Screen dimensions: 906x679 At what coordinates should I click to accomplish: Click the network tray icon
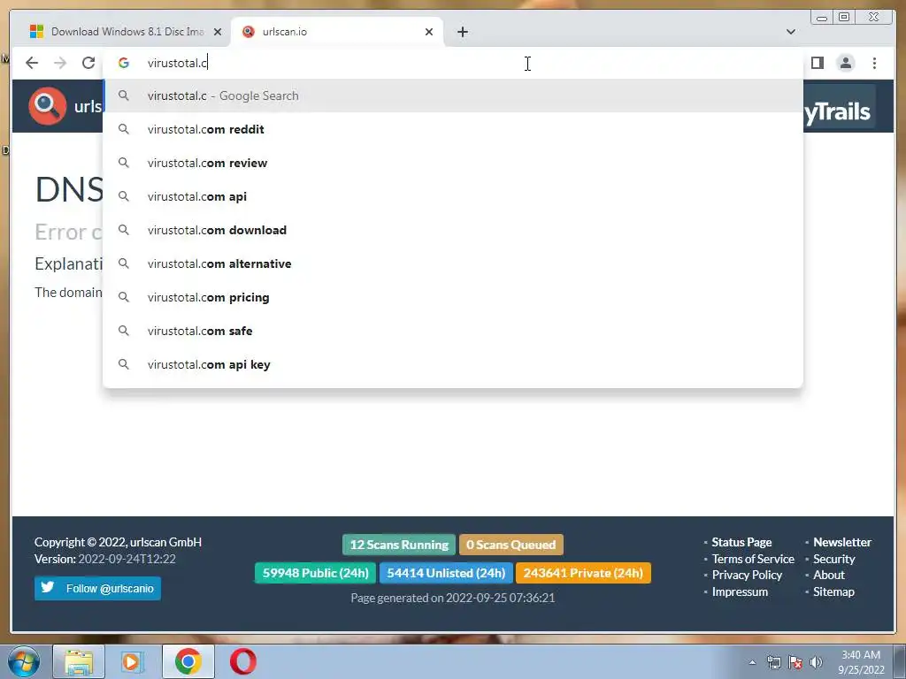[x=773, y=662]
